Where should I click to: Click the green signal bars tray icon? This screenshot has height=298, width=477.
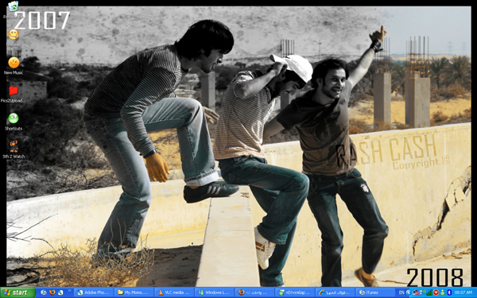[429, 292]
